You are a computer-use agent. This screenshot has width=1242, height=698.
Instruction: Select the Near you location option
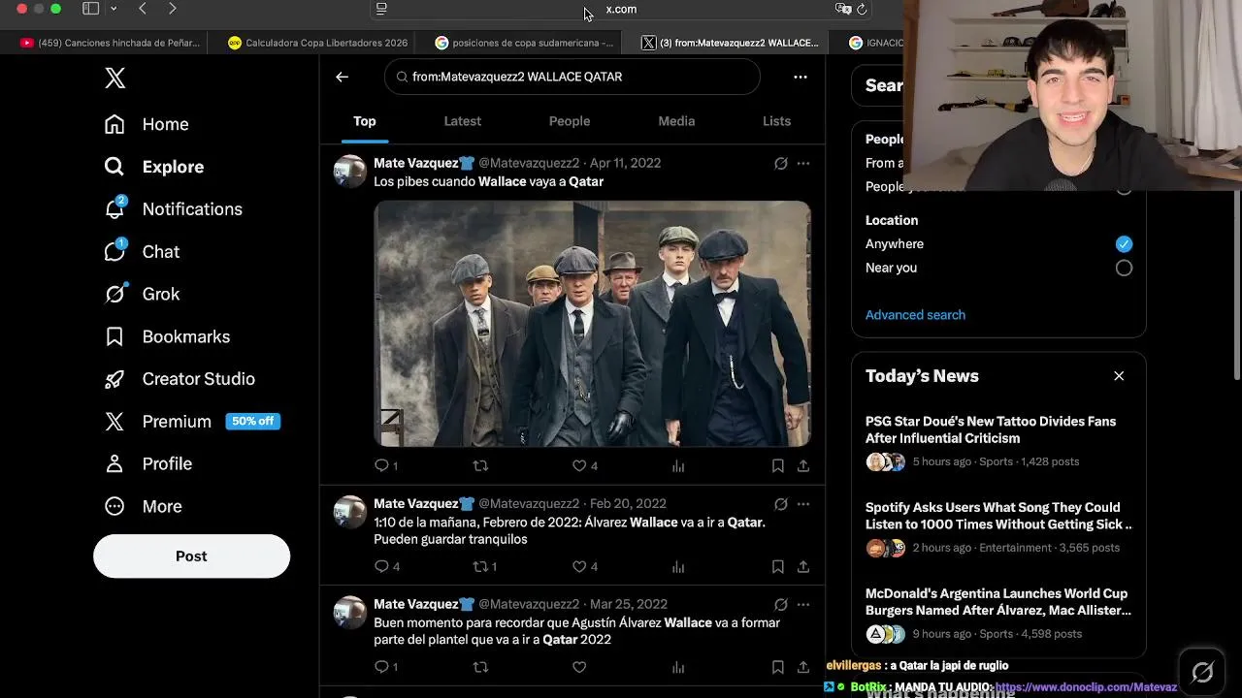coord(1124,268)
